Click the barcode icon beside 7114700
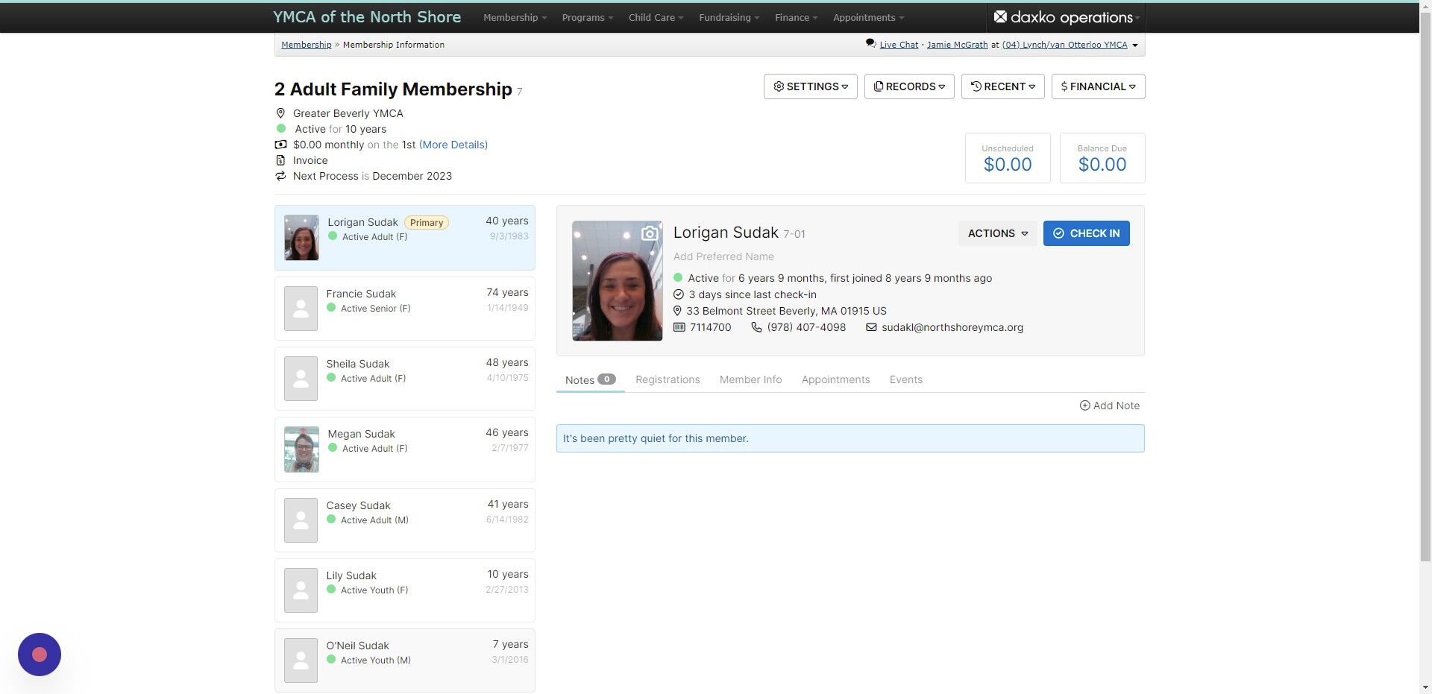Screen dimensions: 1432x694 point(679,327)
